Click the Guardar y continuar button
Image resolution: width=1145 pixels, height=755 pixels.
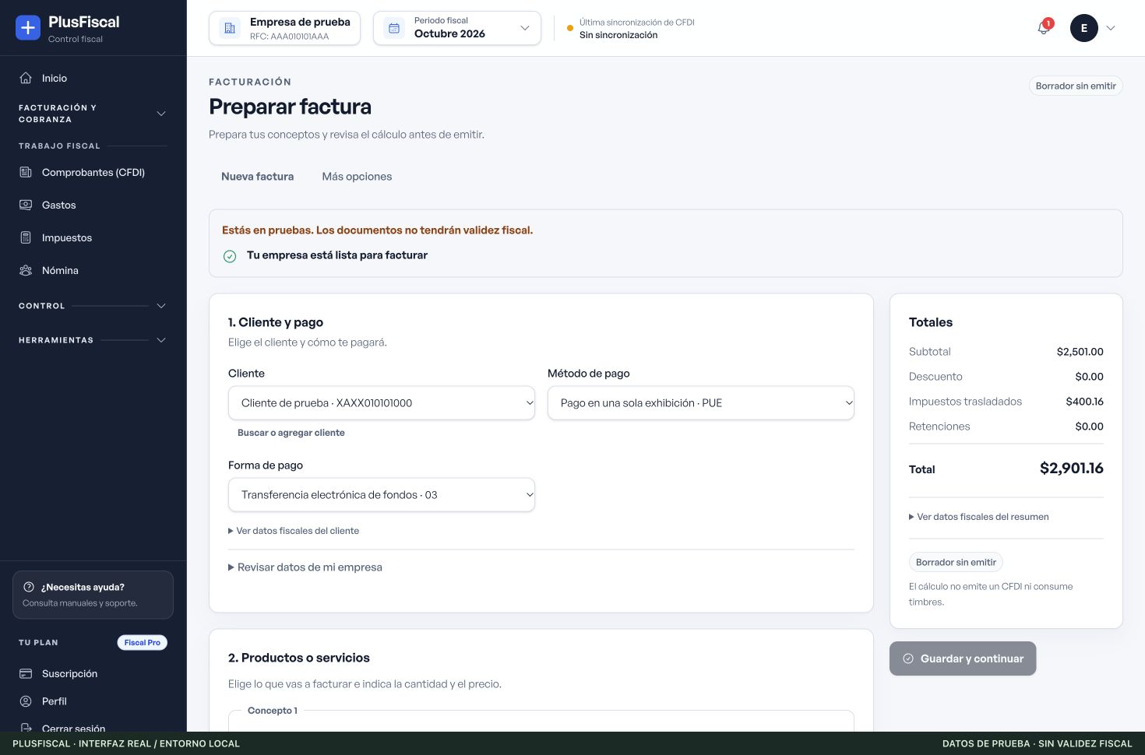[963, 658]
